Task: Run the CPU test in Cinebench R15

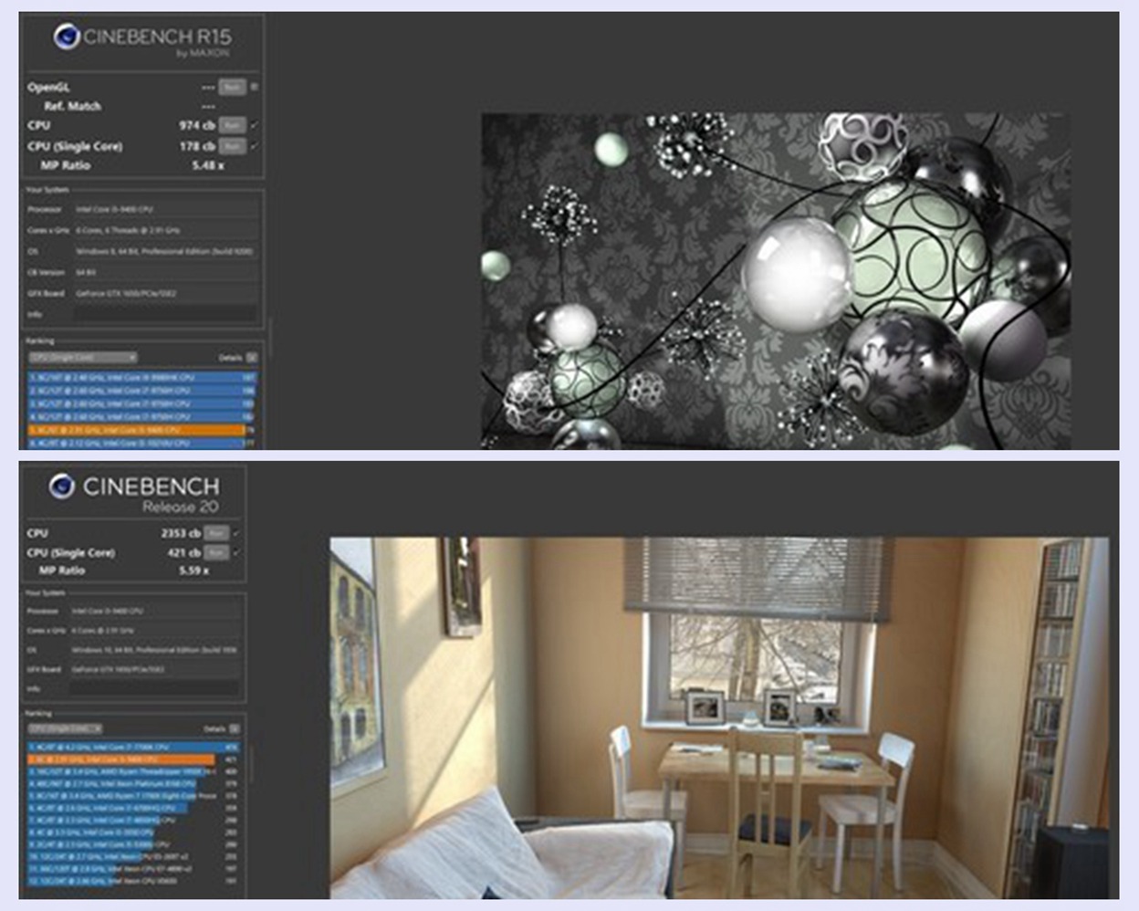Action: [232, 125]
